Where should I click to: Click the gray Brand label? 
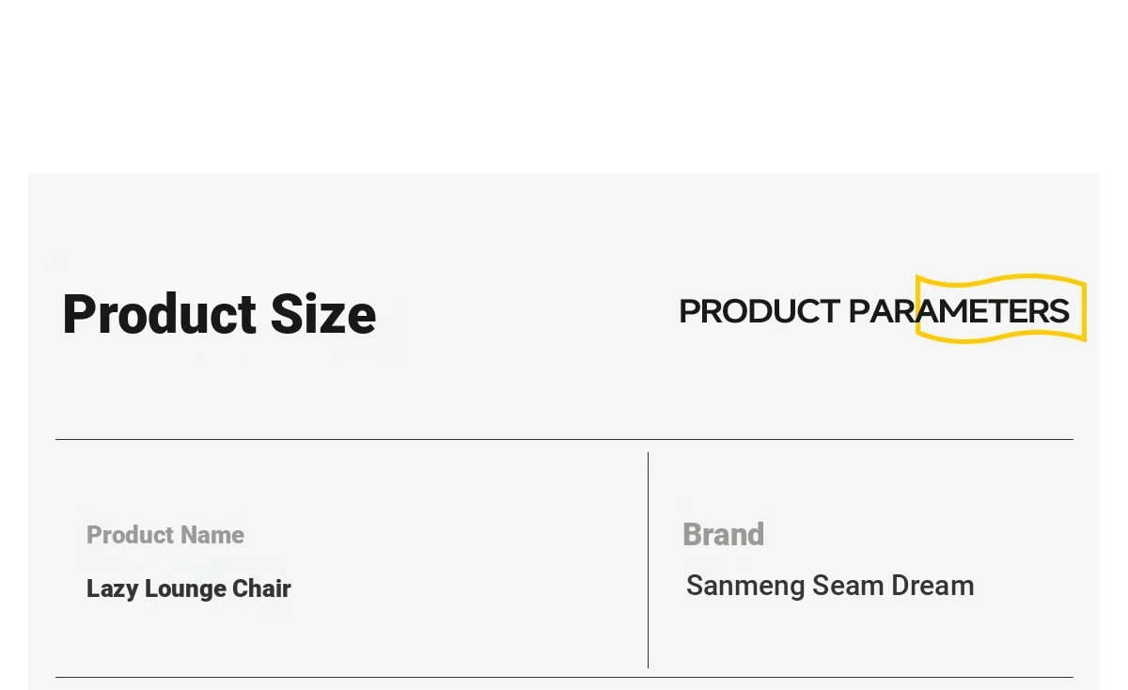click(723, 534)
